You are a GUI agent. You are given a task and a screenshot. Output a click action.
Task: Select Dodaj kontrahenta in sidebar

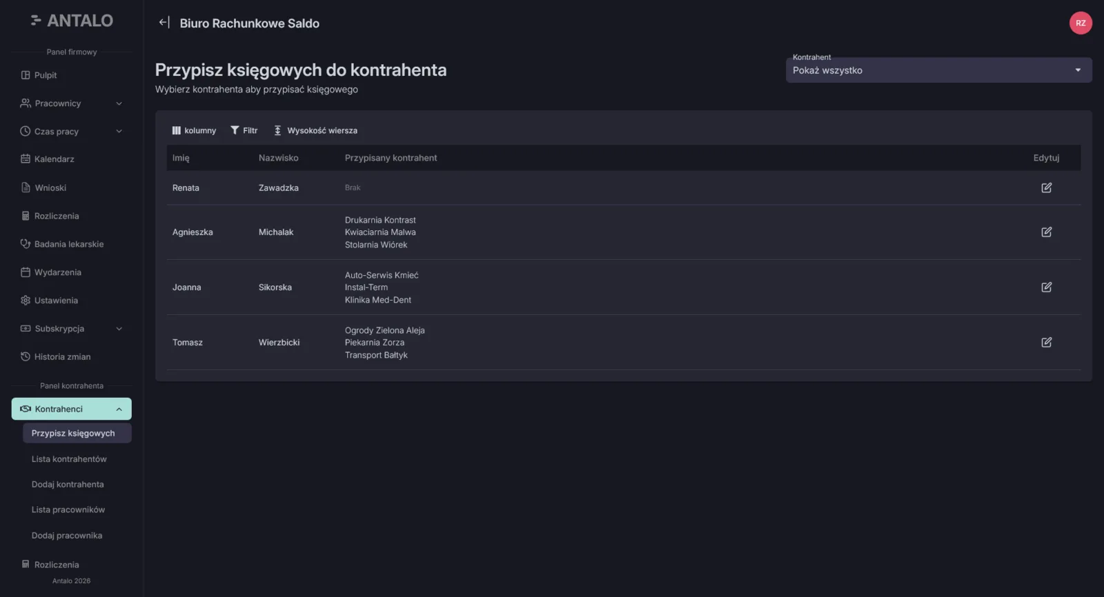(68, 485)
